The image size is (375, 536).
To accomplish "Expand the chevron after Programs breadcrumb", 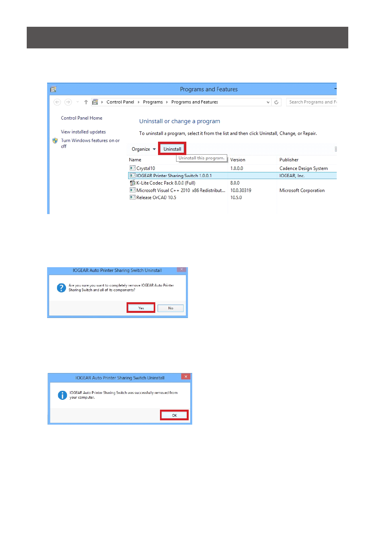I will [167, 102].
